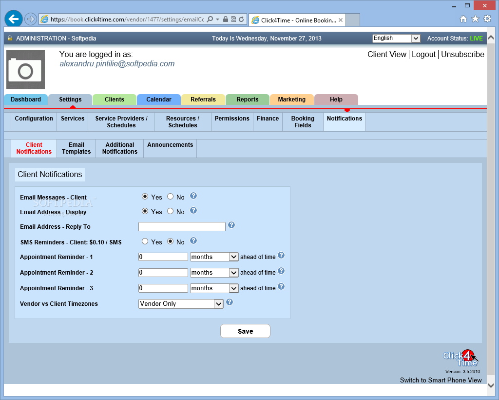Click the browser forward arrow button

tap(31, 19)
